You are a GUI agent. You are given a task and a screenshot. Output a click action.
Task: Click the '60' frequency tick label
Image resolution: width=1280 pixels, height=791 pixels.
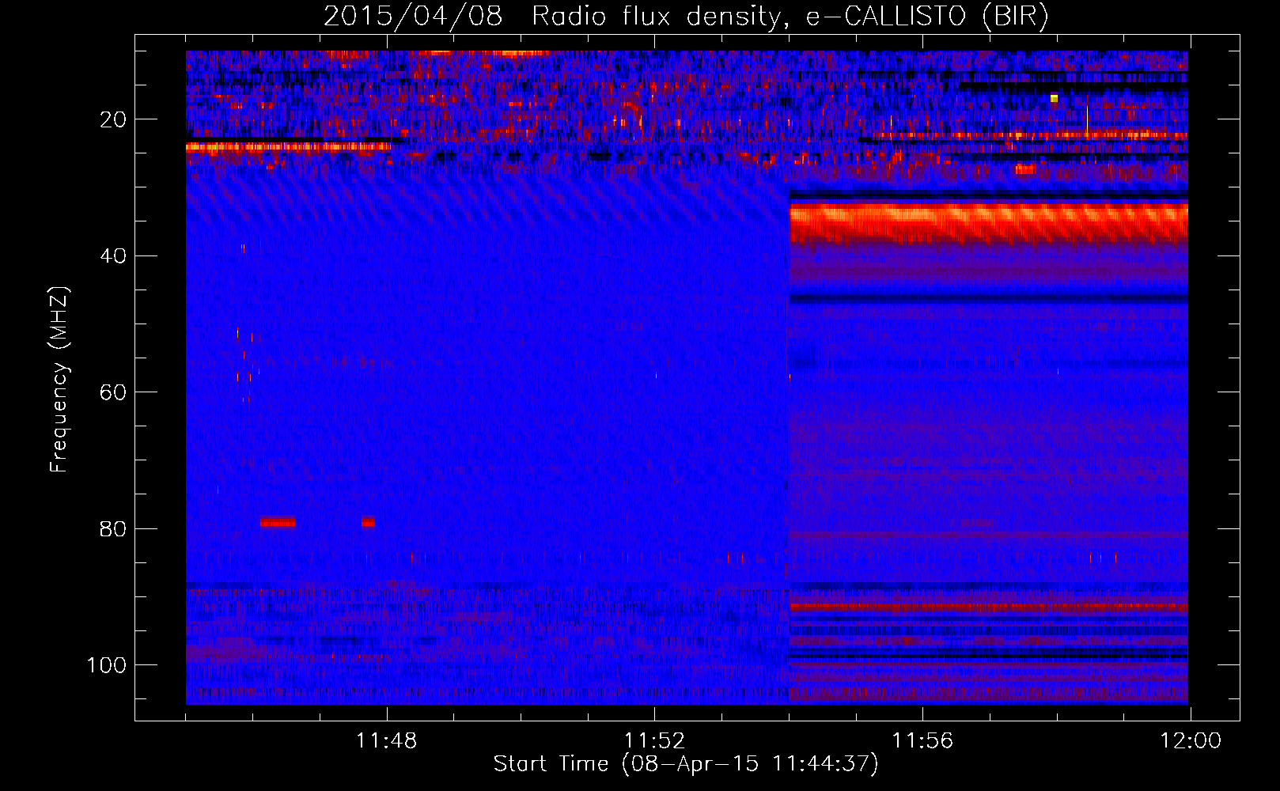click(113, 392)
